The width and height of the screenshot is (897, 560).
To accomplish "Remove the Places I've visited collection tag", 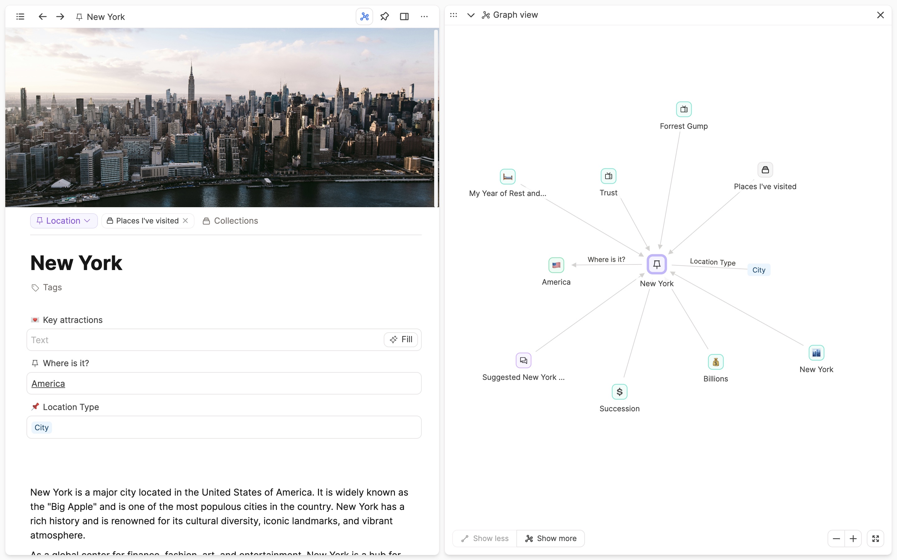I will pyautogui.click(x=186, y=221).
